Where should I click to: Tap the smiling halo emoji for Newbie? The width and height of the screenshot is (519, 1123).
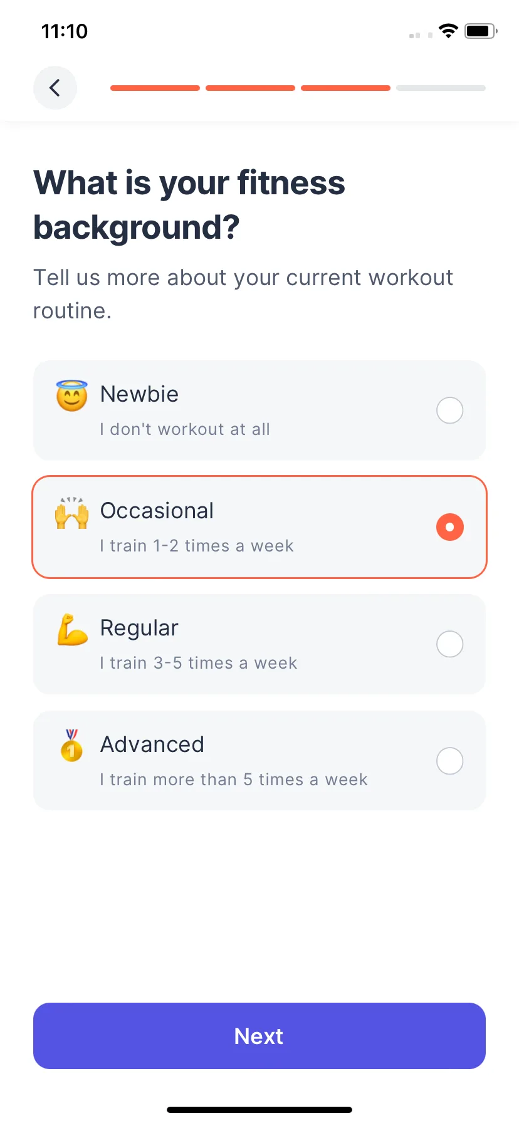pos(72,395)
